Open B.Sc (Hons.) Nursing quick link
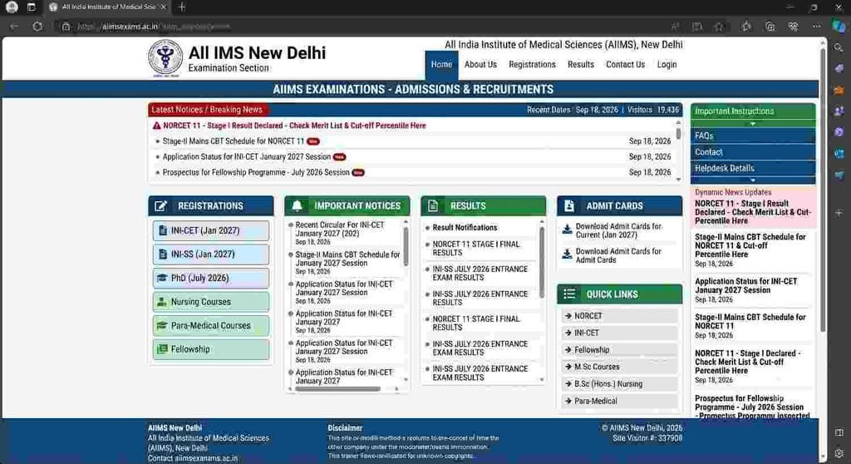This screenshot has height=464, width=851. 619,383
